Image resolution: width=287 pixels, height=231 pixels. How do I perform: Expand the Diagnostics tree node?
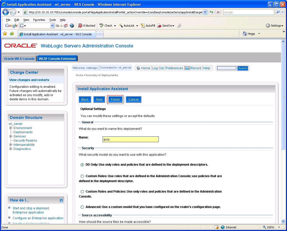11,149
